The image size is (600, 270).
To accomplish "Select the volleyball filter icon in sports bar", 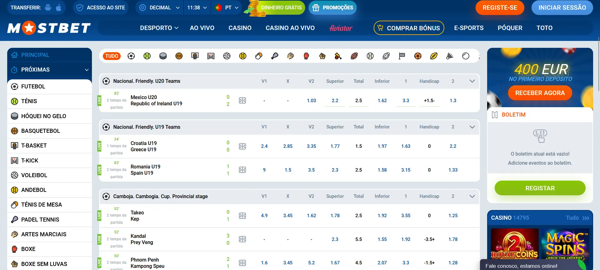I will (227, 56).
